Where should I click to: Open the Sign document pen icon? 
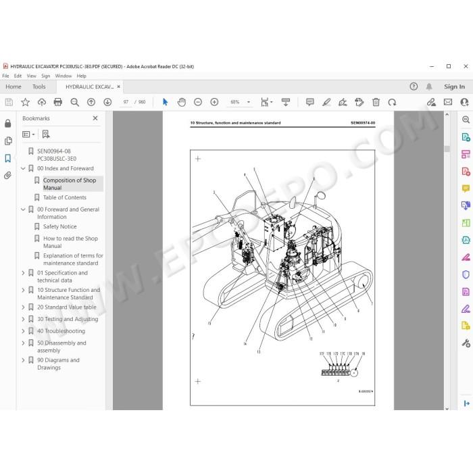click(x=343, y=102)
